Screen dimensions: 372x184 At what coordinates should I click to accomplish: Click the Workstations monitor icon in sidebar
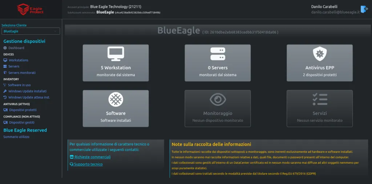(x=5, y=60)
